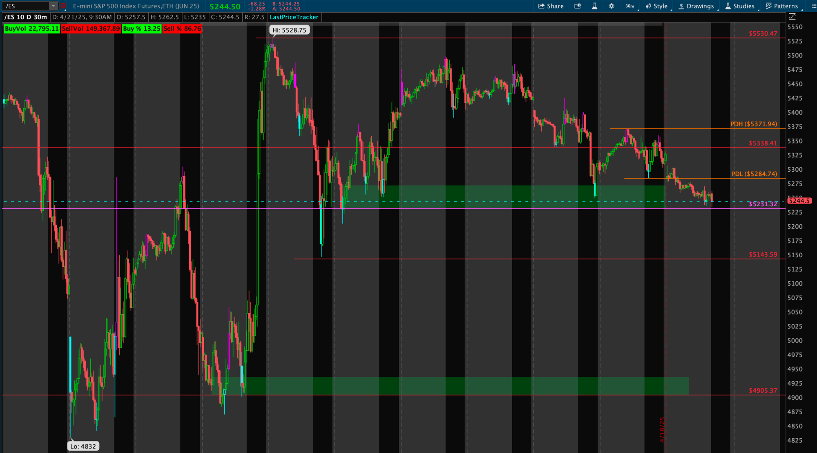Click the red link clipboard icon
This screenshot has height=453, width=817.
click(x=63, y=6)
